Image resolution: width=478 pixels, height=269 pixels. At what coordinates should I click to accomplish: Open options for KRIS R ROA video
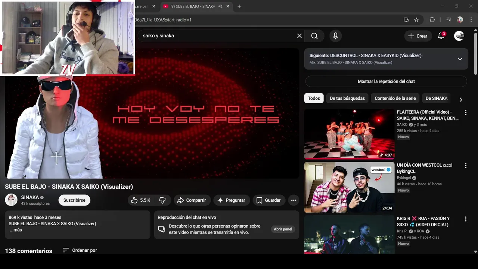[465, 219]
